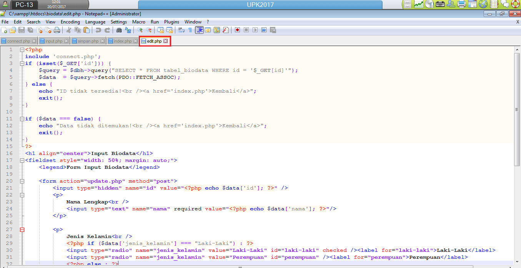Save all open files
The height and width of the screenshot is (268, 521).
(29, 30)
